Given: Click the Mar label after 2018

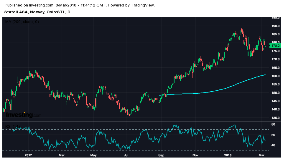Looking at the screenshot, I should 261,155.
